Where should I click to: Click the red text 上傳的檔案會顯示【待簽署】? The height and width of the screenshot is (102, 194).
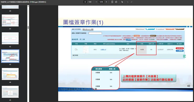141,76
